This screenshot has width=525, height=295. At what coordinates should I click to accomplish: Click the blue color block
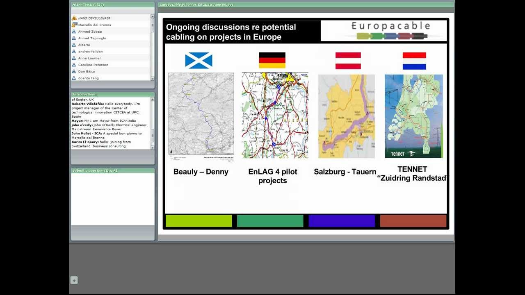point(342,221)
